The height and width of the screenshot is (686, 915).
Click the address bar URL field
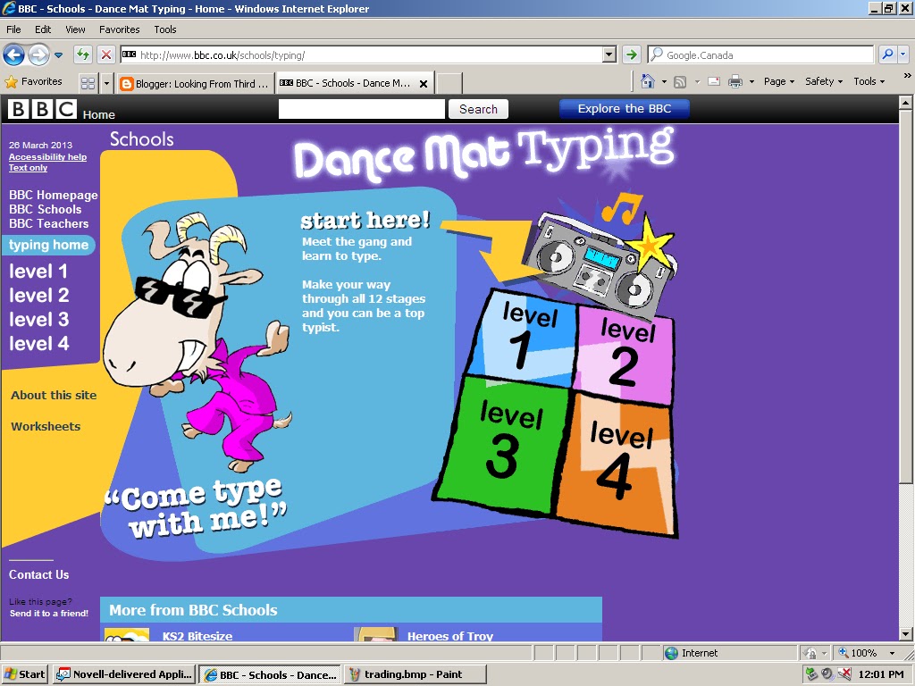click(362, 54)
